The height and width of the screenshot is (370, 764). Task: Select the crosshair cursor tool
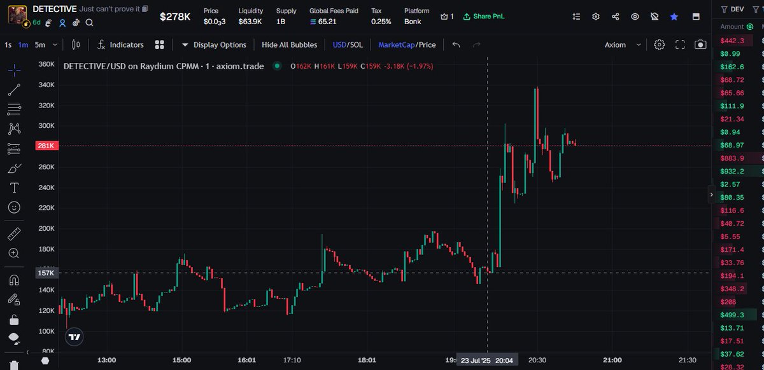click(14, 69)
